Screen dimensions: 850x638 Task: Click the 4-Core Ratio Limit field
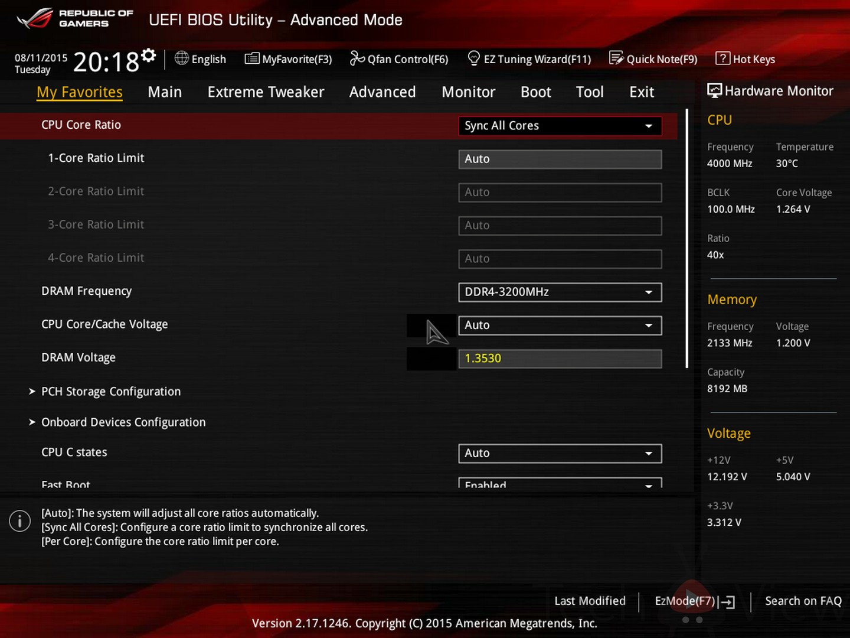coord(560,258)
